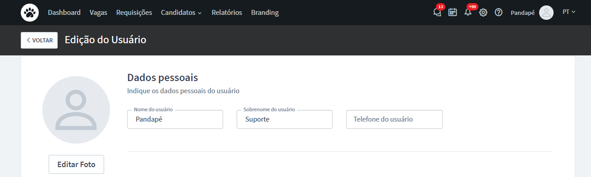Screen dimensions: 591x177
Task: Click the Telefone do usuário field
Action: pyautogui.click(x=394, y=119)
